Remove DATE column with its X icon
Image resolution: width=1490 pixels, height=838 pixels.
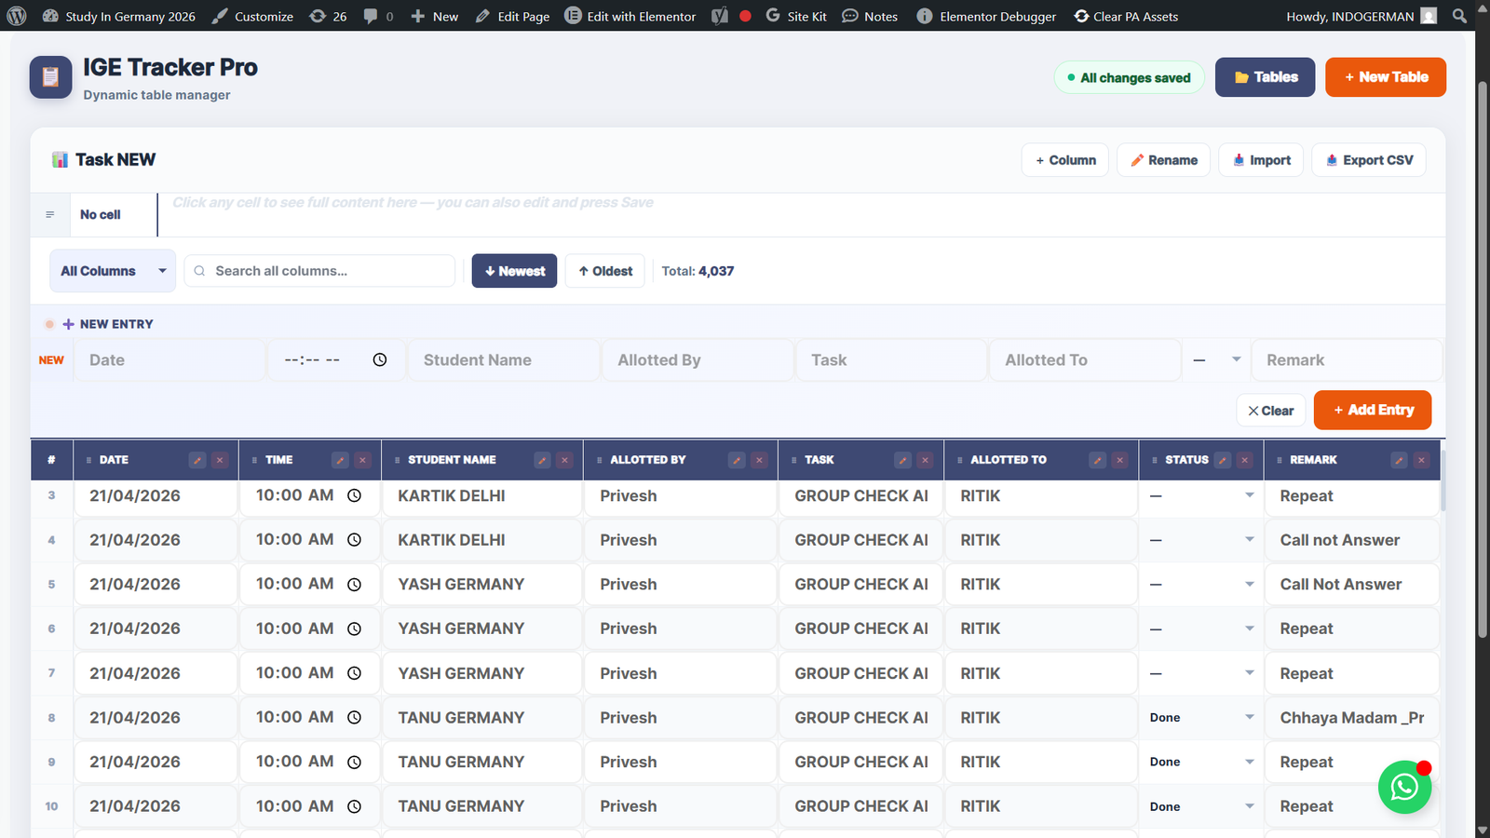click(x=220, y=459)
